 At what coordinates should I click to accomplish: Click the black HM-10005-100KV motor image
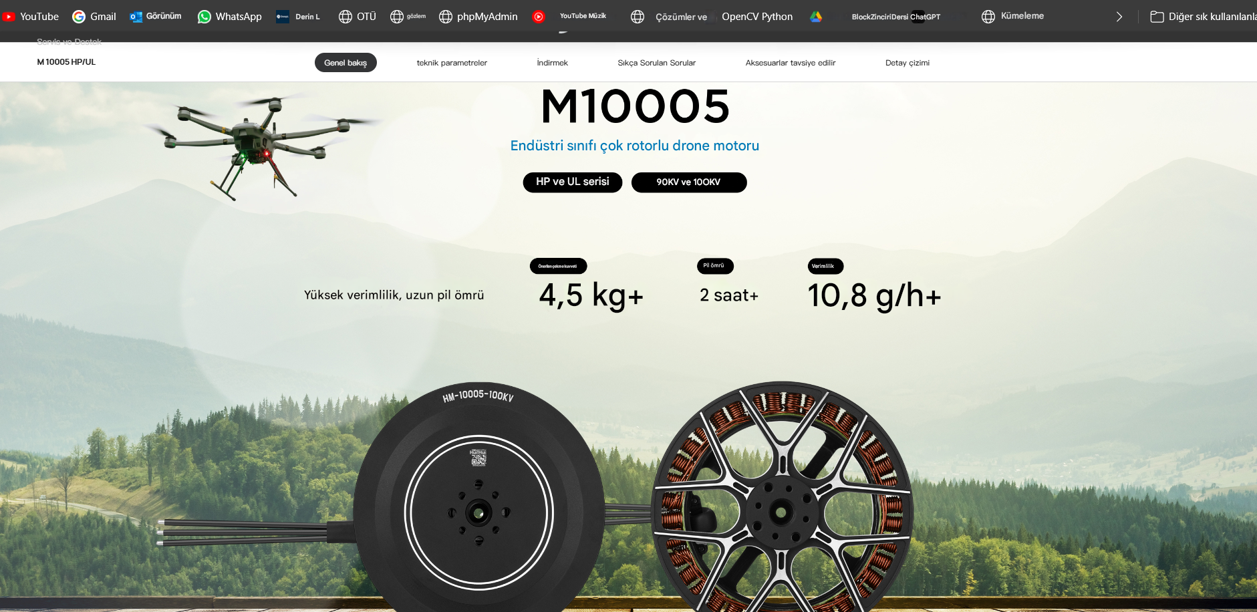[x=478, y=498]
